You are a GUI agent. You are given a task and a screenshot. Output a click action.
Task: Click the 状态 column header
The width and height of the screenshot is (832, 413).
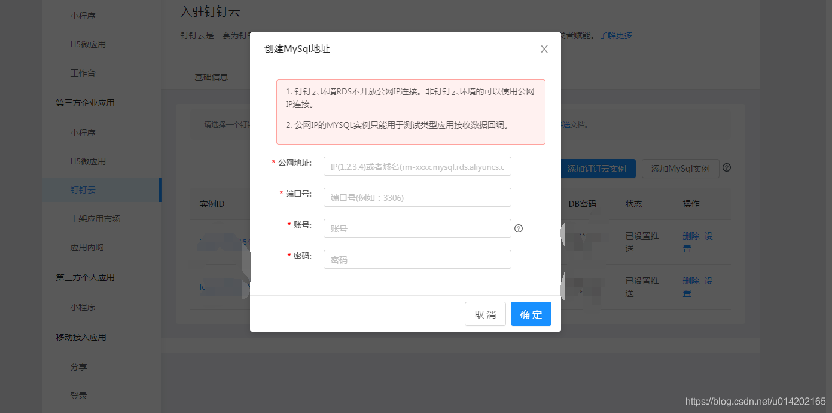tap(634, 204)
